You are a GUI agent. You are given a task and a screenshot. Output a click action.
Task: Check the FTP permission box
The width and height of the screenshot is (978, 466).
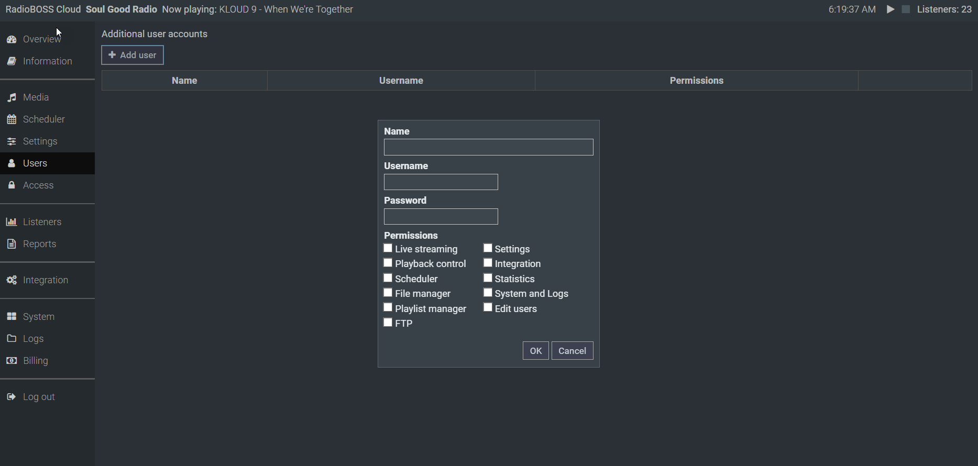pos(388,323)
